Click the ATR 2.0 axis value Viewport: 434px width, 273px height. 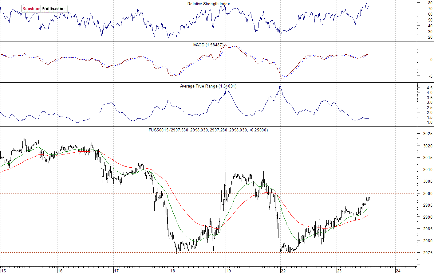pos(429,113)
